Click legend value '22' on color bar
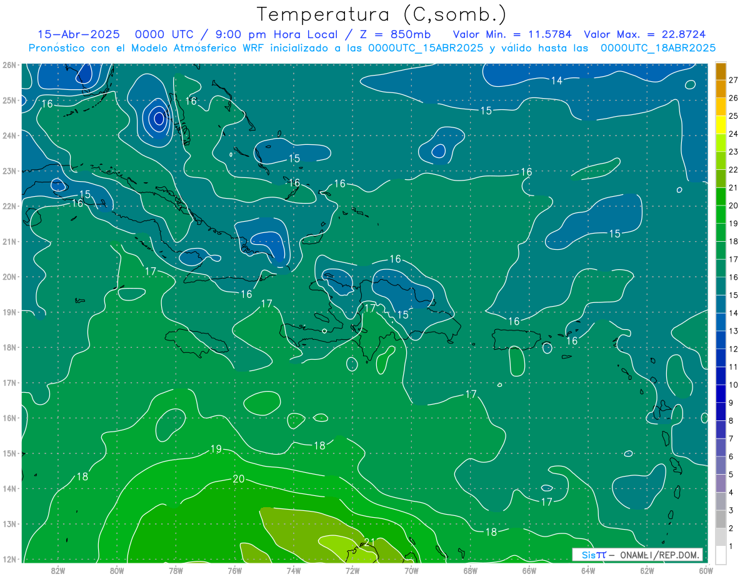The image size is (750, 579). tap(733, 170)
